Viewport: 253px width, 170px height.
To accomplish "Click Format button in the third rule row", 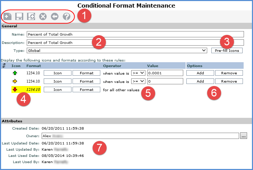I will pos(87,89).
